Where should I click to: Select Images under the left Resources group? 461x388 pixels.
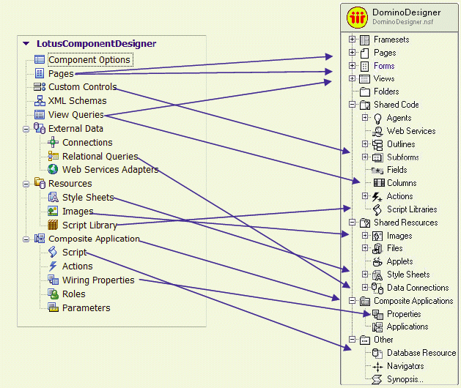(x=78, y=211)
